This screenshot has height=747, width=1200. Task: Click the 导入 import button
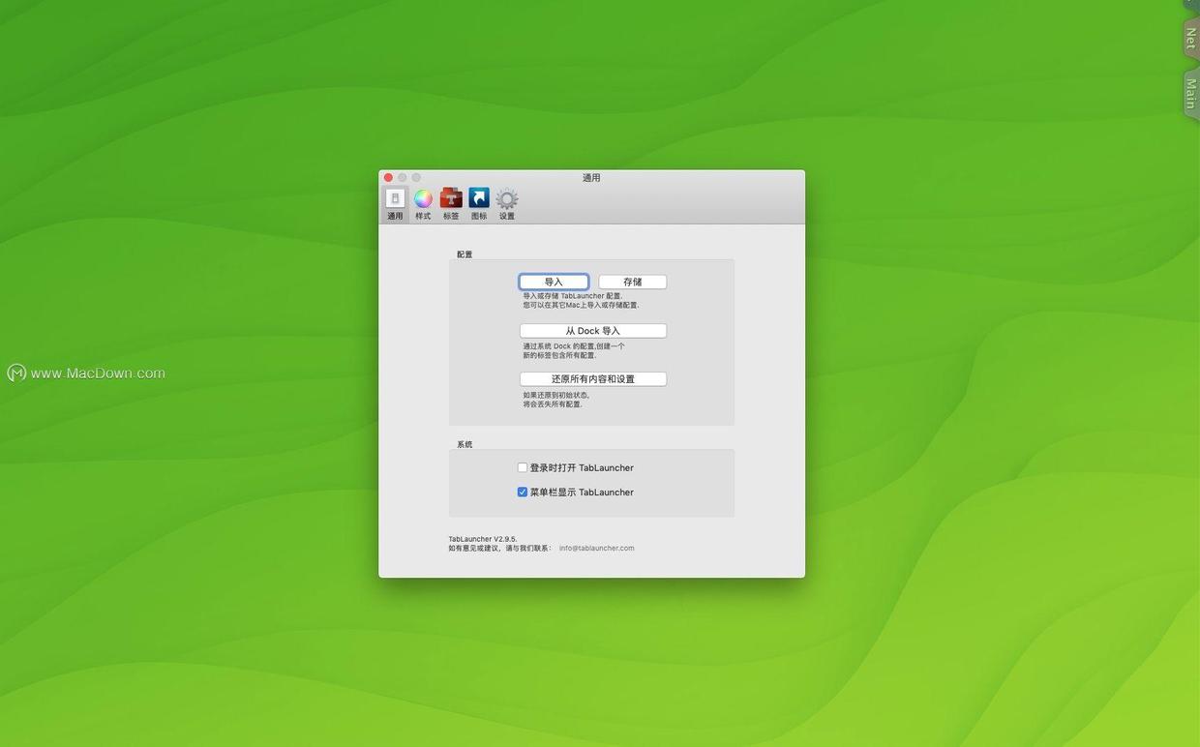tap(554, 282)
